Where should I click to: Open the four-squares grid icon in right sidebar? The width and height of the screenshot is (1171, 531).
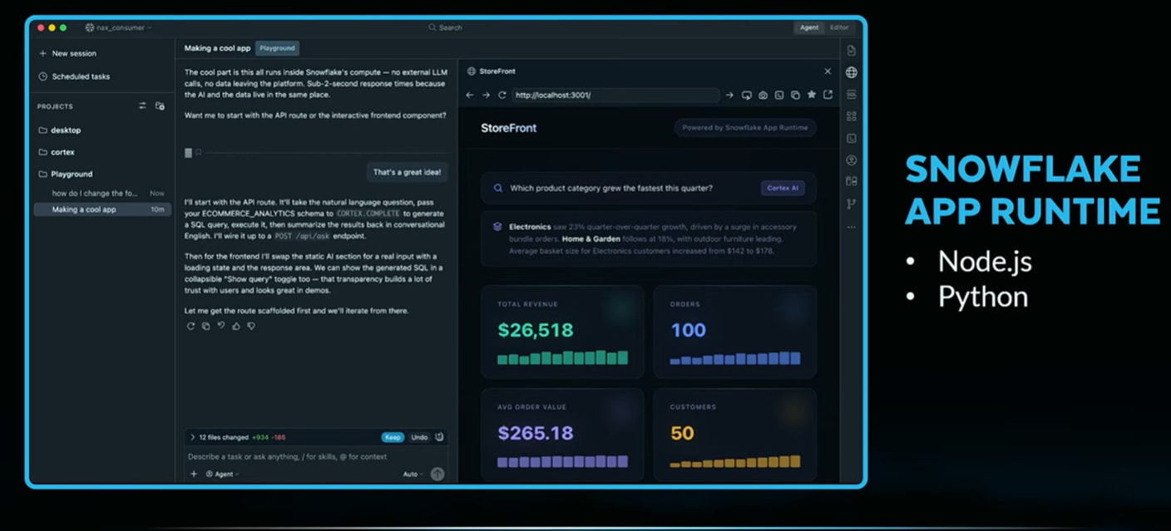pos(851,116)
